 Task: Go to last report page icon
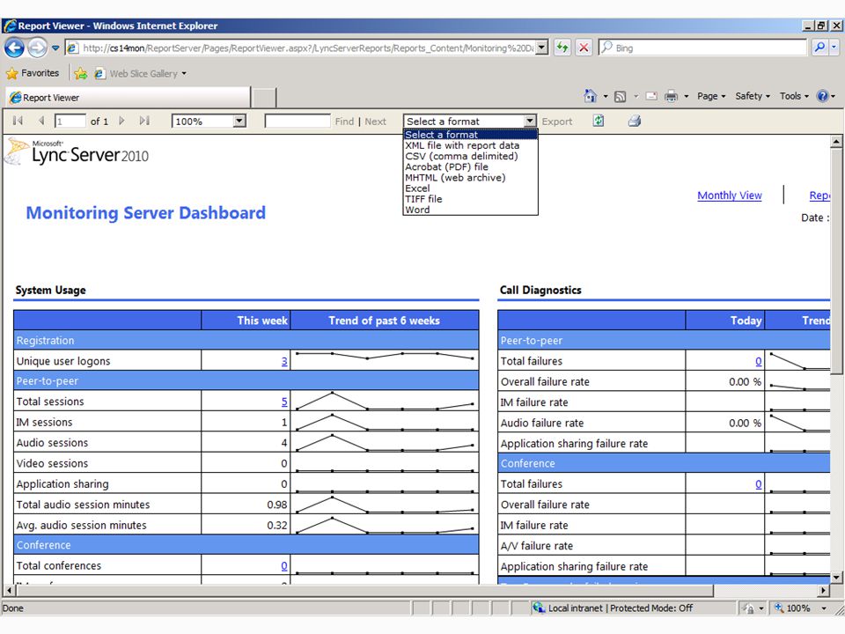point(143,121)
